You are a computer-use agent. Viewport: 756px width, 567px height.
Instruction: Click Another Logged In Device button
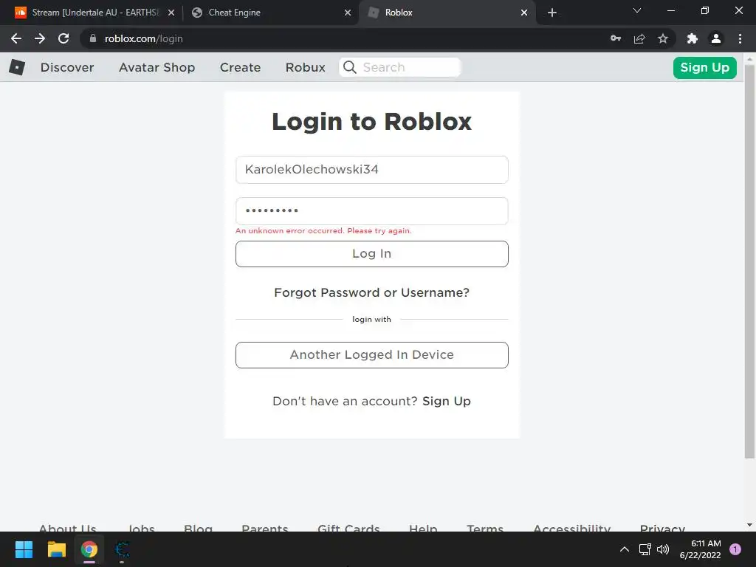pyautogui.click(x=372, y=355)
